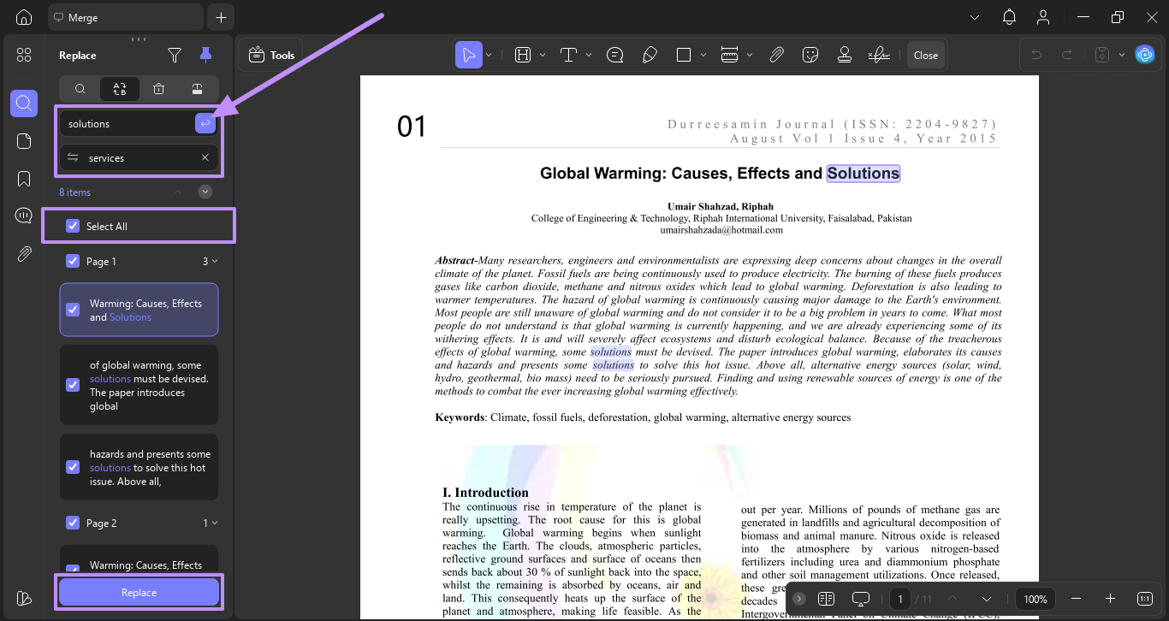Switch to the search tab in panel

coord(80,89)
